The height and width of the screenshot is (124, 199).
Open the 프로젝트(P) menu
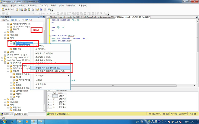tap(33, 5)
